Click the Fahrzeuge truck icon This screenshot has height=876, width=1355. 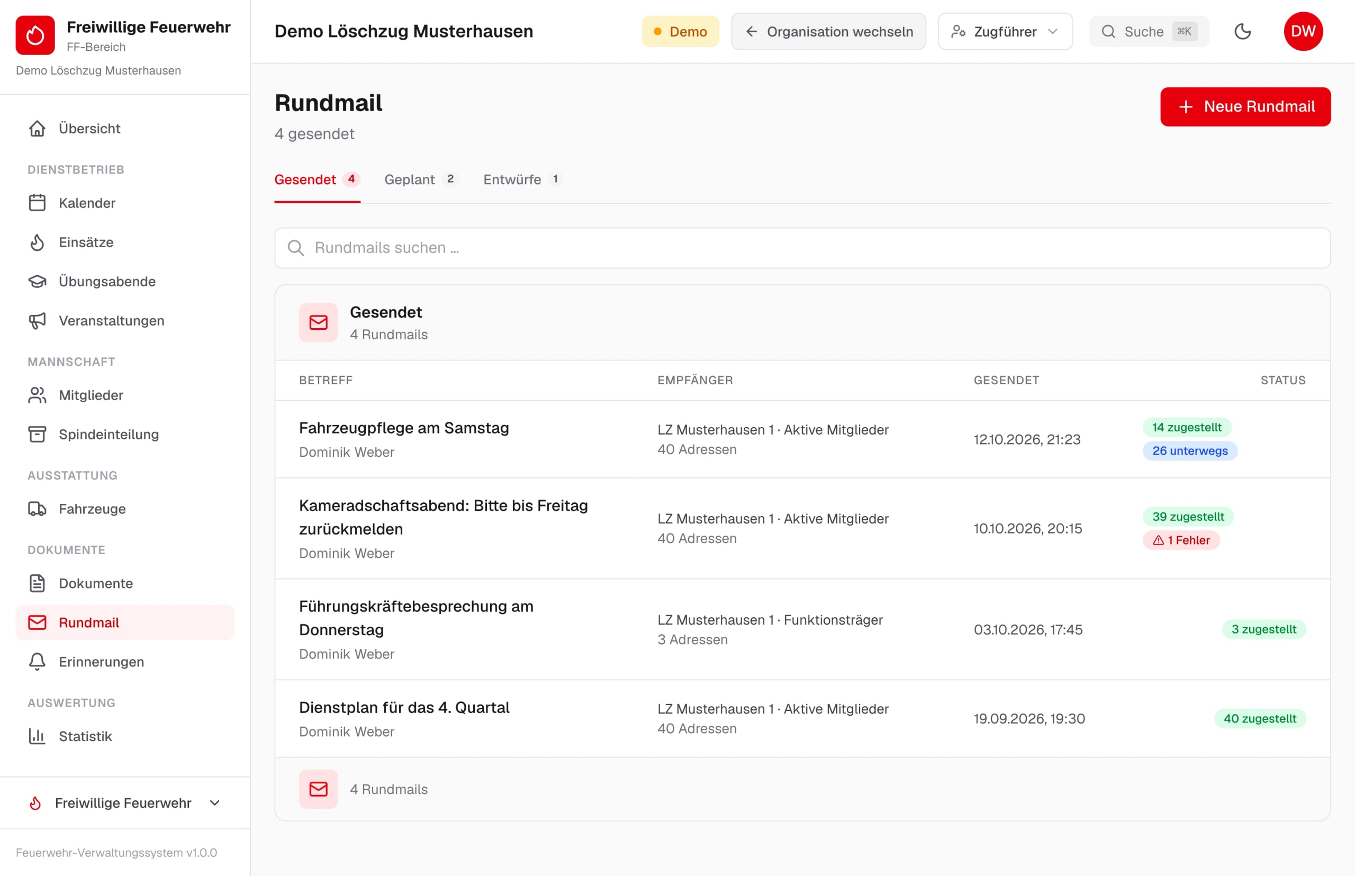(38, 509)
